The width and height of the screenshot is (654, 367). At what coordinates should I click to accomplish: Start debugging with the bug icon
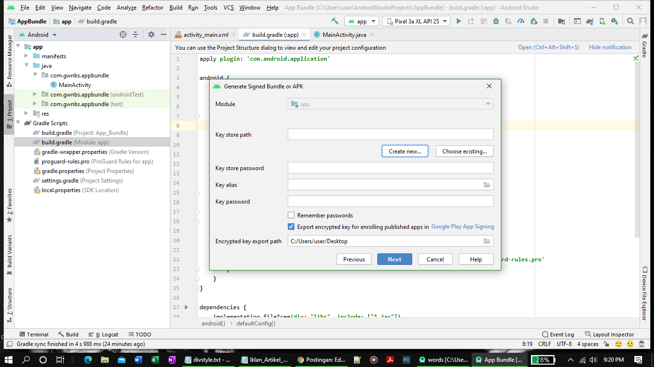click(496, 21)
